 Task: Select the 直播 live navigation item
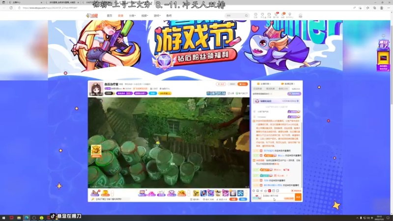point(120,16)
